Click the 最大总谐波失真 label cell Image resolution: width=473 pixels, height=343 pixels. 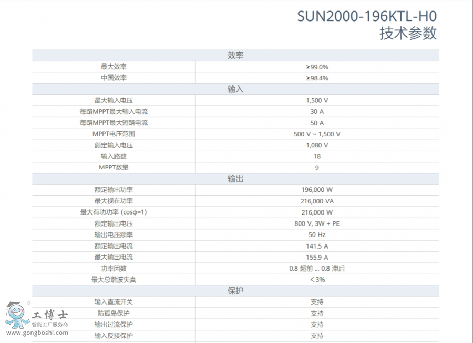point(114,280)
